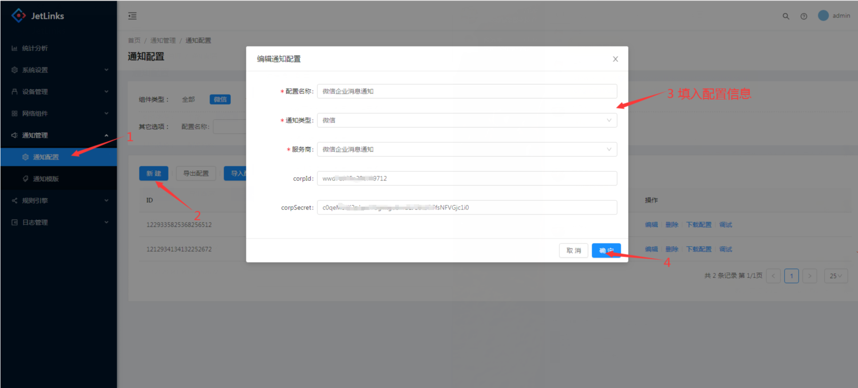Click the admin avatar icon
The height and width of the screenshot is (388, 858).
(x=823, y=16)
